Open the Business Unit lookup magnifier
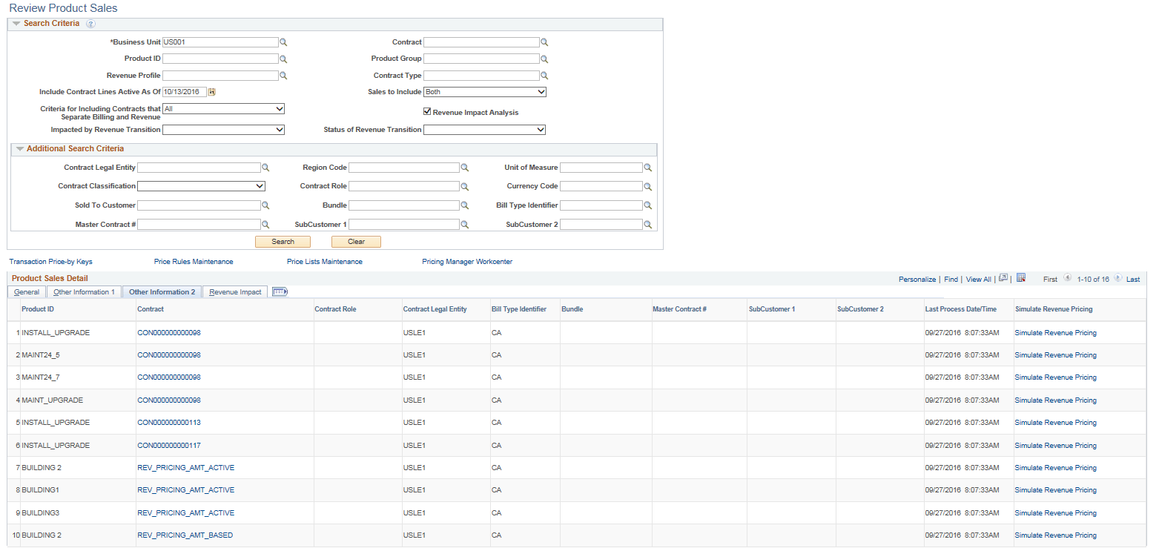Viewport: 1159px width, 551px height. (283, 42)
